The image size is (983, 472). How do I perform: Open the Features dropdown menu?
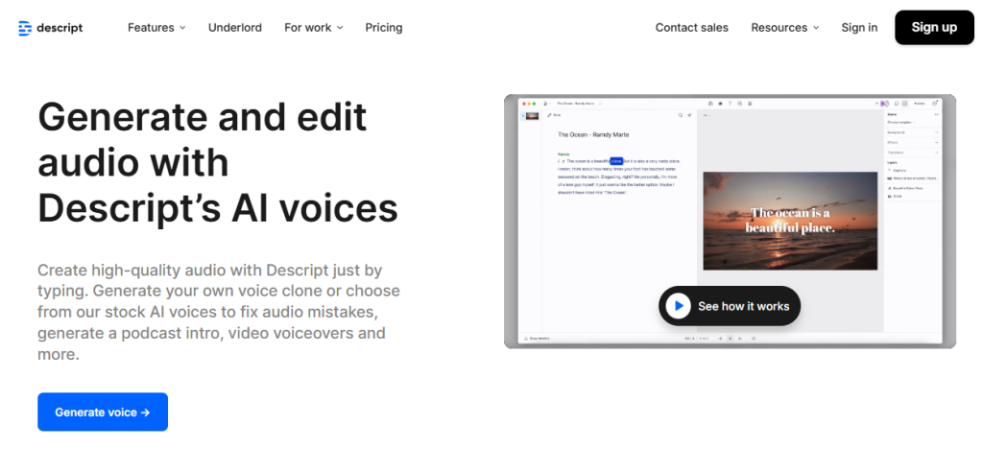click(156, 28)
